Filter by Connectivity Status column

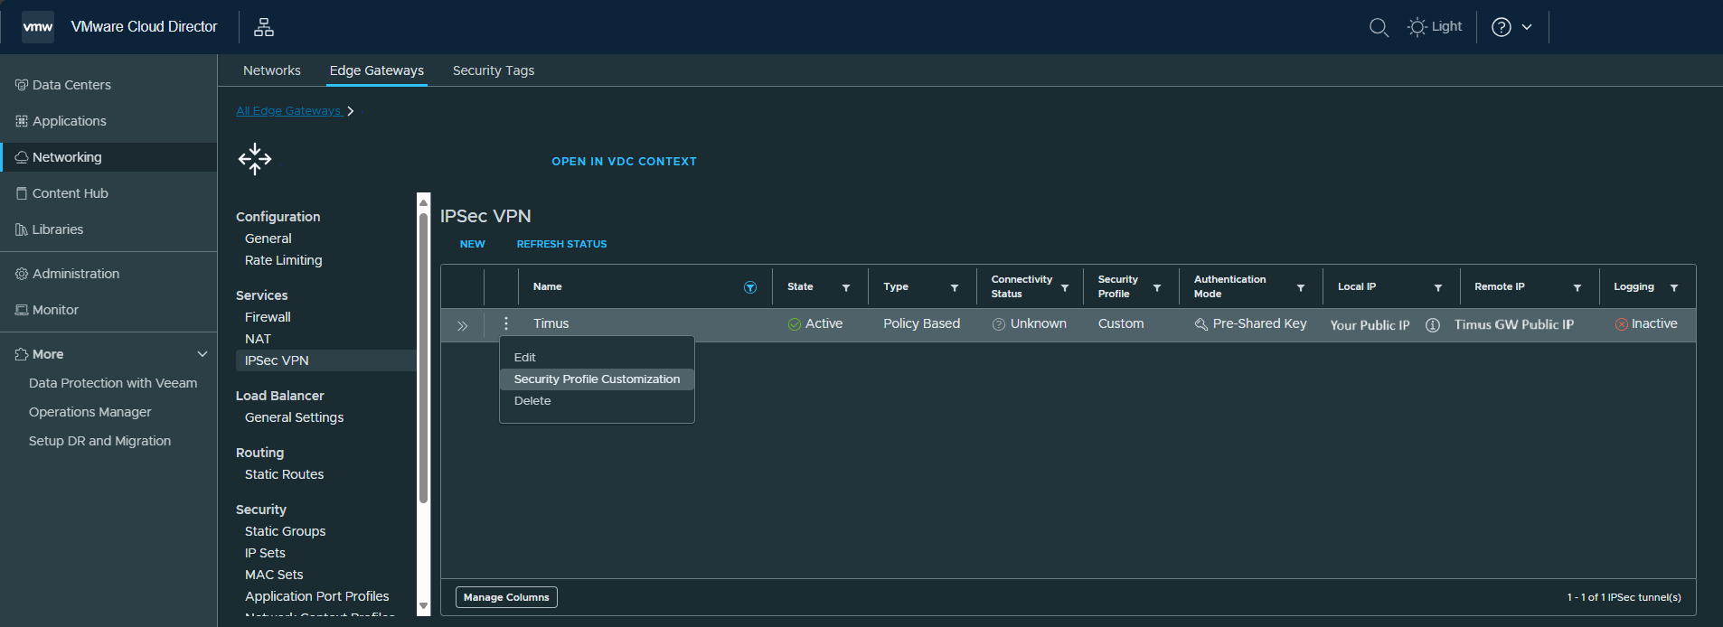click(x=1065, y=287)
